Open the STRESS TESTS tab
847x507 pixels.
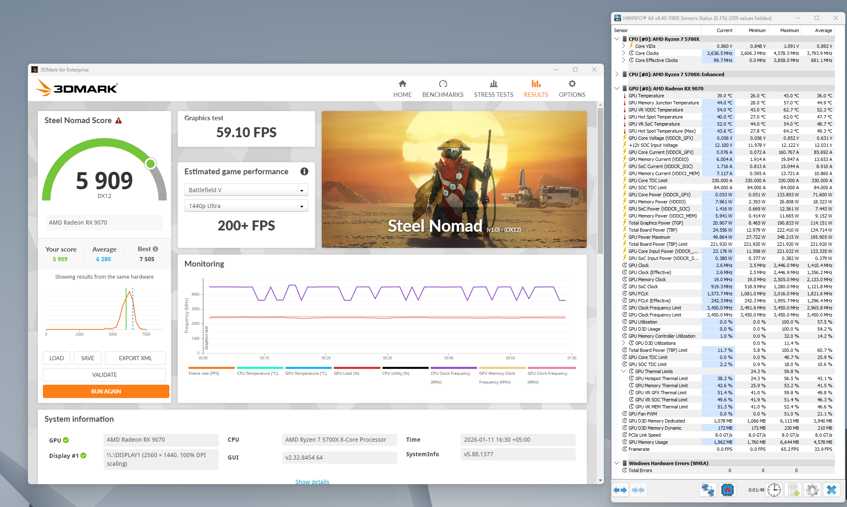493,89
